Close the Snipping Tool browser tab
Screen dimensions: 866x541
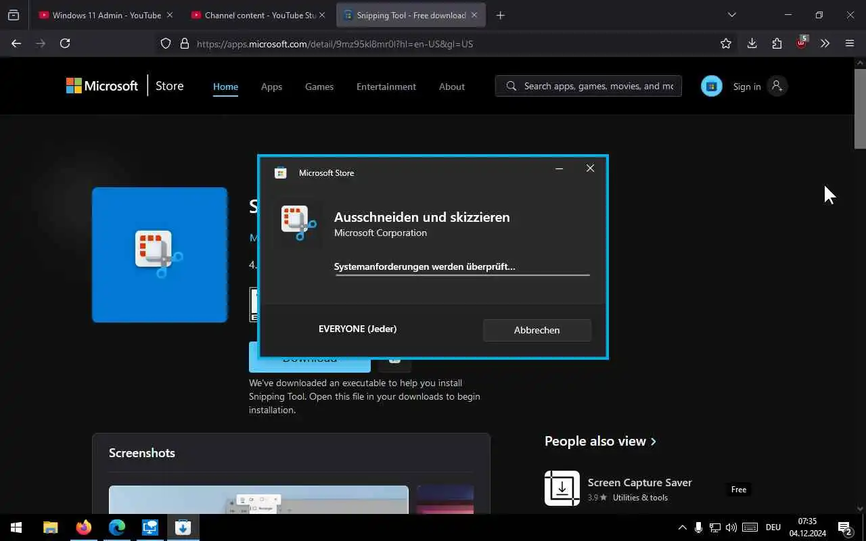(x=474, y=15)
